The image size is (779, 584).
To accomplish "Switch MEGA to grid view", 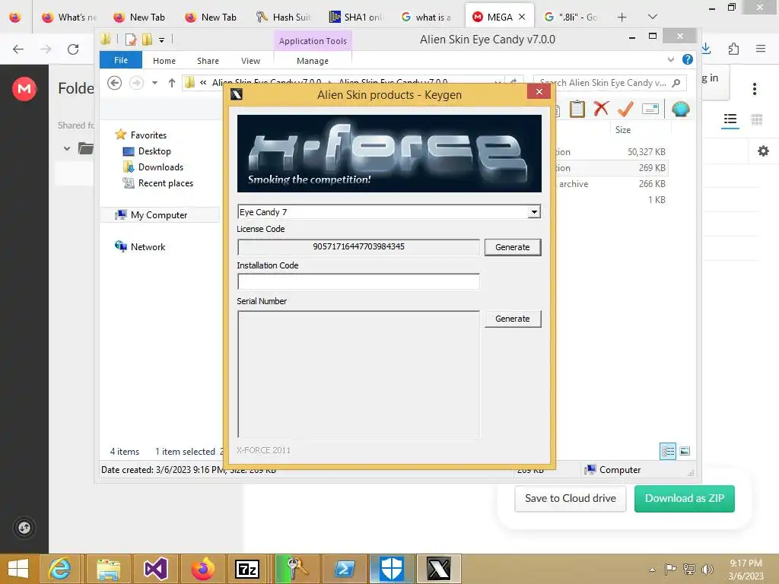I will point(756,119).
